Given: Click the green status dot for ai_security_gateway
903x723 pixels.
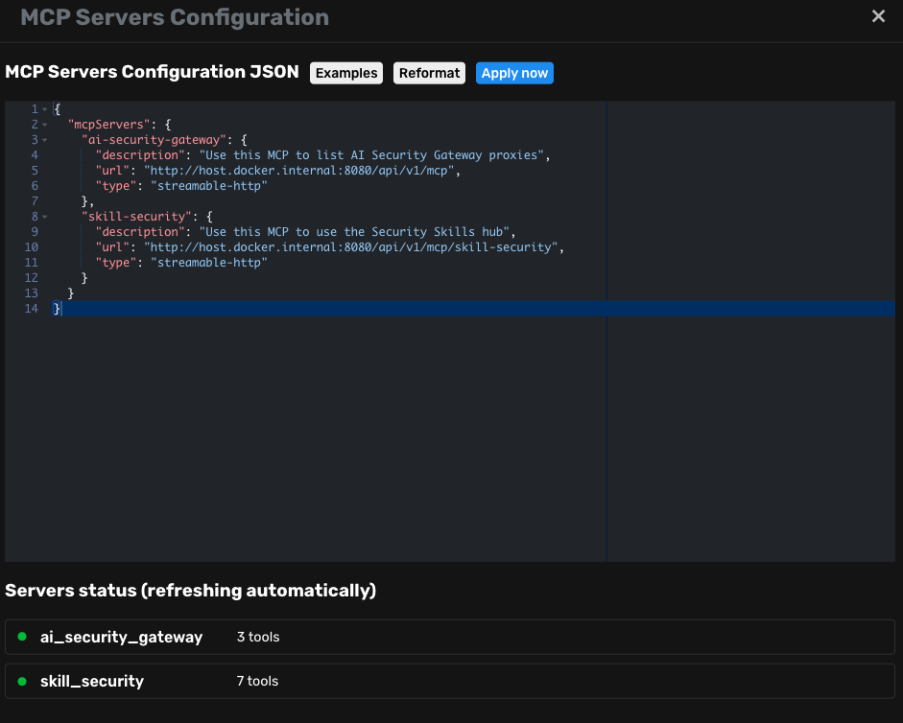Looking at the screenshot, I should click(22, 637).
